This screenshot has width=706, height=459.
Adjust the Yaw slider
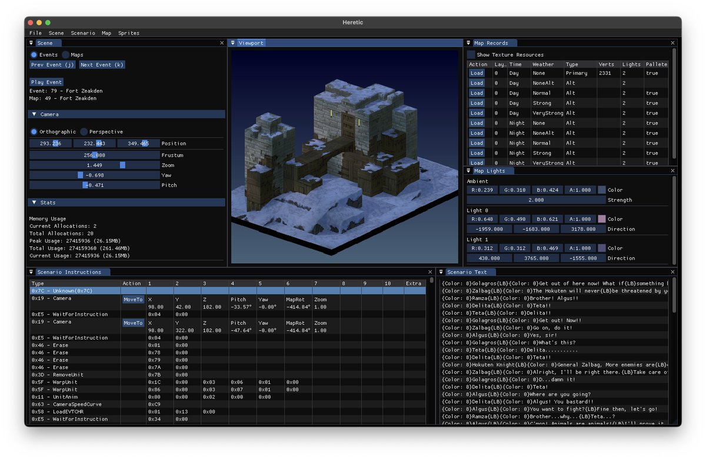click(95, 175)
